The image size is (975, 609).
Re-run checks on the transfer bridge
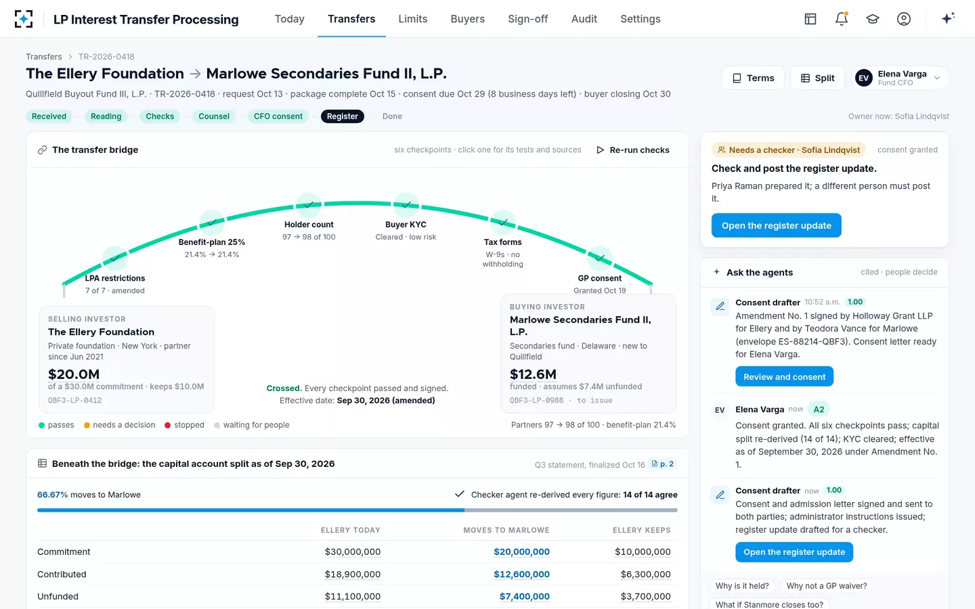click(633, 150)
